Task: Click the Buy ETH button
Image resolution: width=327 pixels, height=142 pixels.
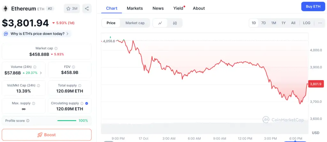Action: 313,6
